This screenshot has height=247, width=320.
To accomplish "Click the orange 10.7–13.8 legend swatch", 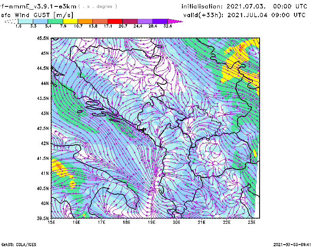I will pyautogui.click(x=85, y=21).
